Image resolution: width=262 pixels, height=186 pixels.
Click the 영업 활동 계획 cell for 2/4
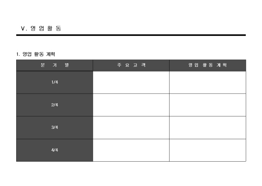point(207,105)
